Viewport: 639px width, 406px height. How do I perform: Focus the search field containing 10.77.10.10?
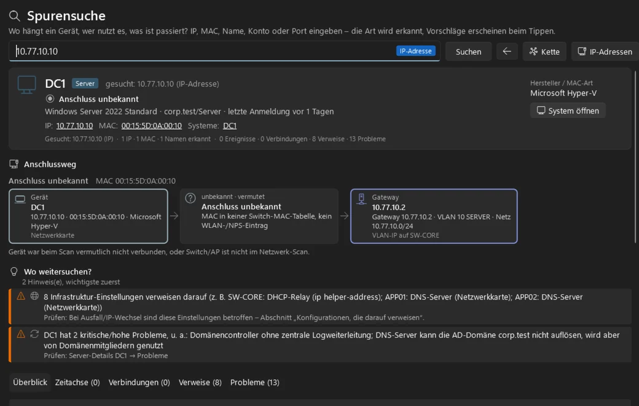[224, 51]
